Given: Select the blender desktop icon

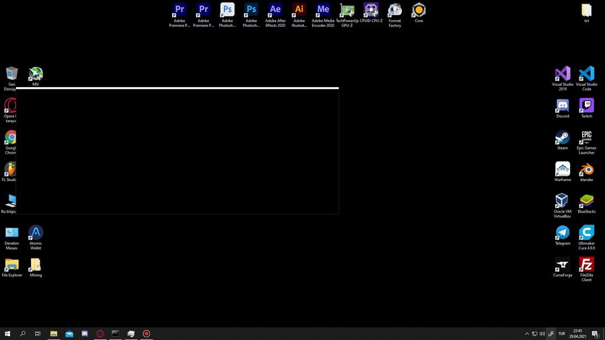Looking at the screenshot, I should pyautogui.click(x=586, y=172).
